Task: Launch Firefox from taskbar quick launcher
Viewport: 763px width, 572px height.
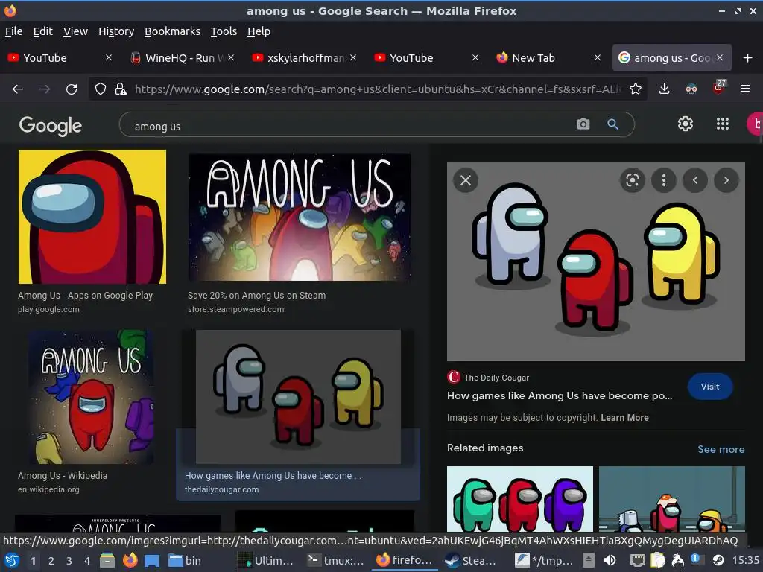Action: pyautogui.click(x=130, y=560)
